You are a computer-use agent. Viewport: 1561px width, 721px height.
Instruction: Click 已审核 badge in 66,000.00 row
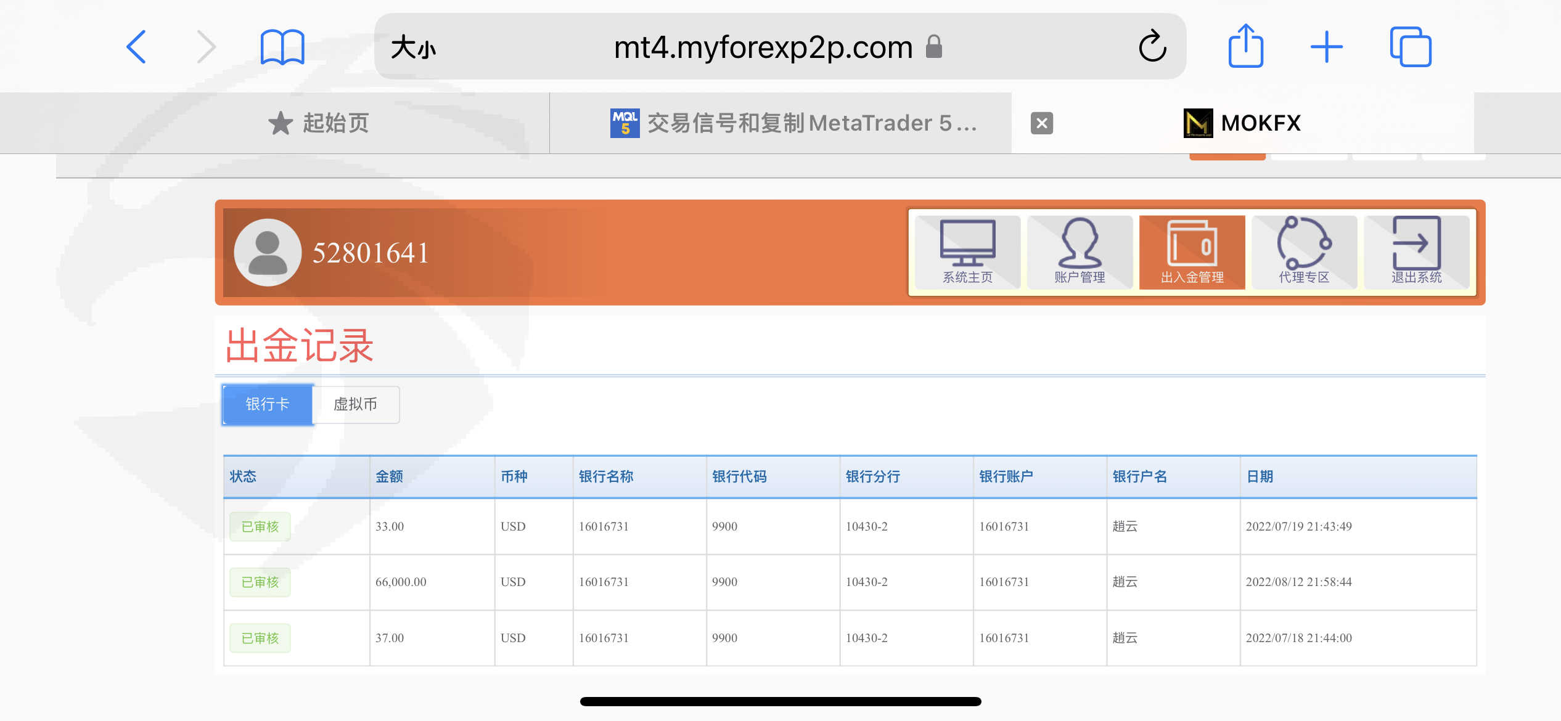tap(260, 582)
